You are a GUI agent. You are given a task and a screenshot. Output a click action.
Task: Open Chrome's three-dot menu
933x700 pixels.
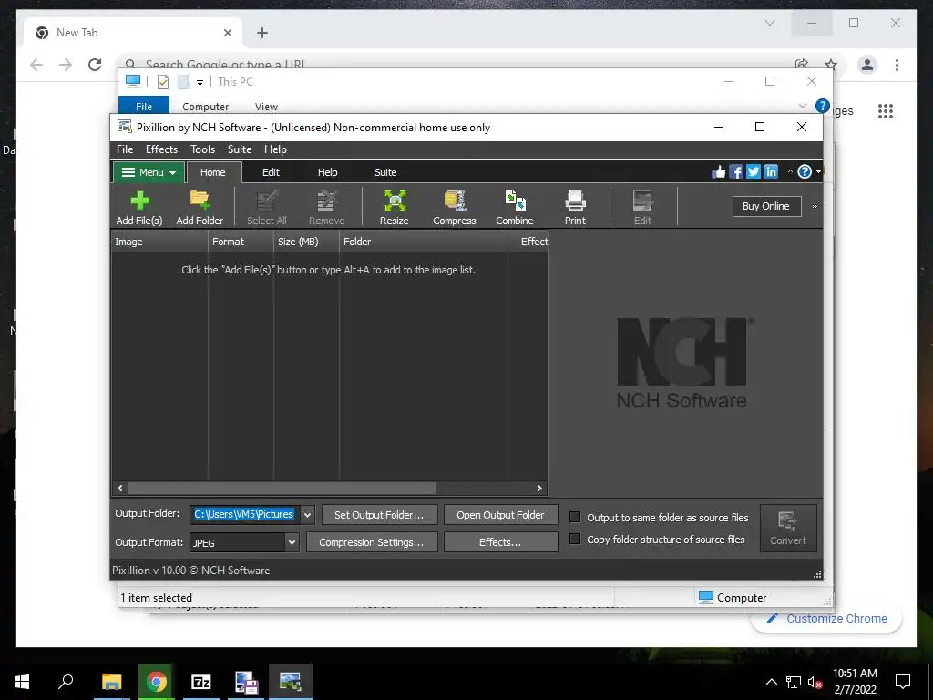[x=897, y=65]
